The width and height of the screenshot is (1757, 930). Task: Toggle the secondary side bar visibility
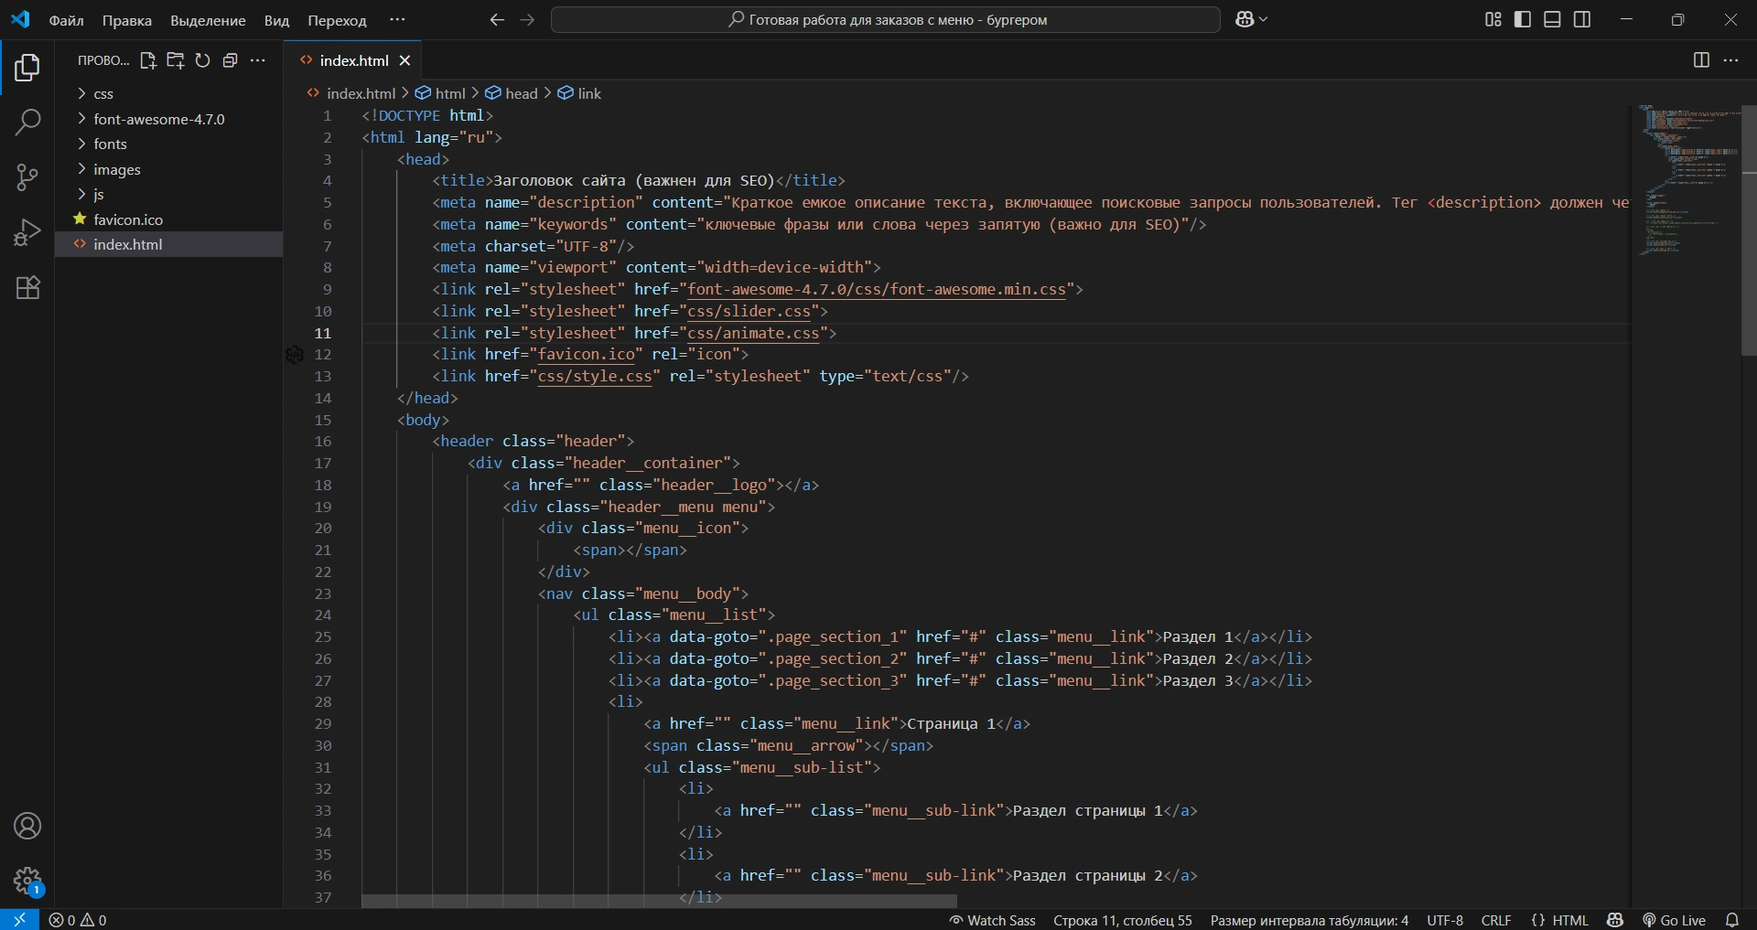pyautogui.click(x=1582, y=19)
